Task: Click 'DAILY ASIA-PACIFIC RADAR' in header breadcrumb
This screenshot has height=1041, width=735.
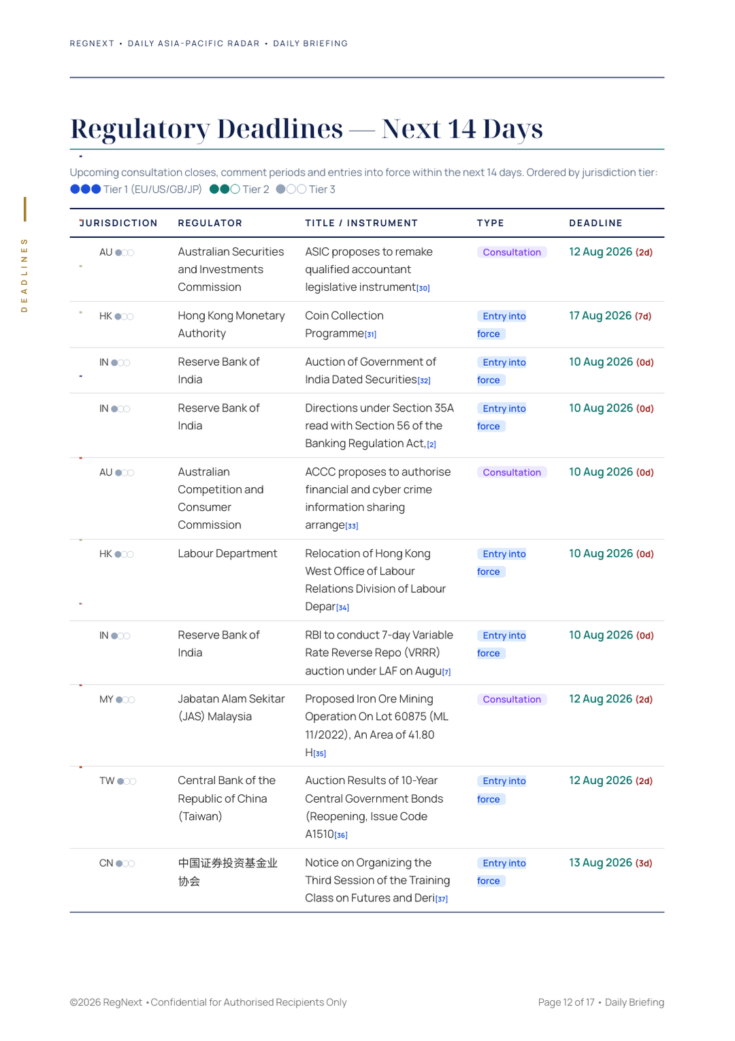Action: click(194, 44)
